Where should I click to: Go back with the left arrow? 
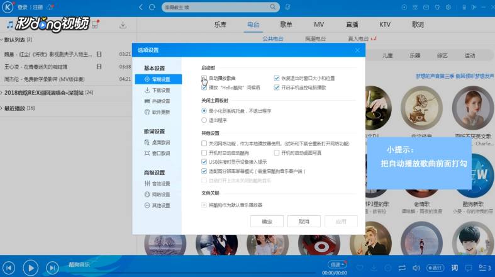[141, 7]
